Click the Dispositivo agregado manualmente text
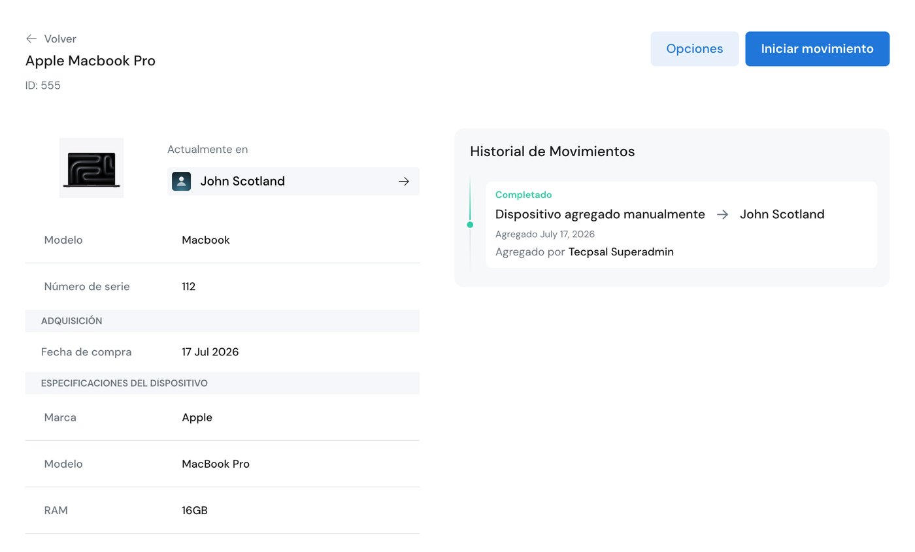Viewport: 915px width, 552px height. [x=600, y=214]
